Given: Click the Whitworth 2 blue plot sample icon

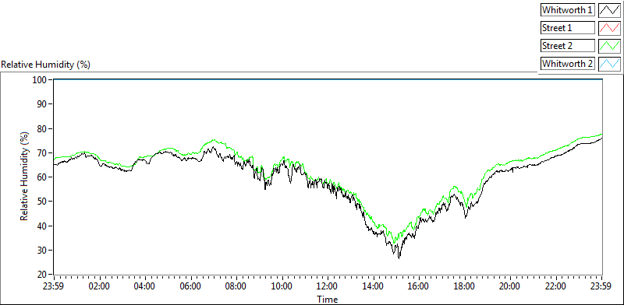Looking at the screenshot, I should coord(610,63).
